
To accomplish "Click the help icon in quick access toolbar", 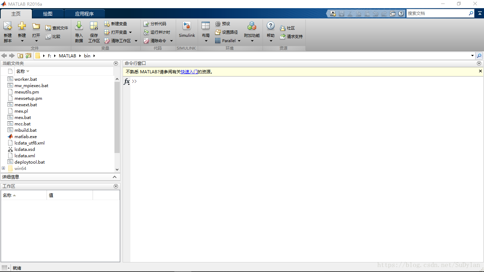I will point(401,13).
